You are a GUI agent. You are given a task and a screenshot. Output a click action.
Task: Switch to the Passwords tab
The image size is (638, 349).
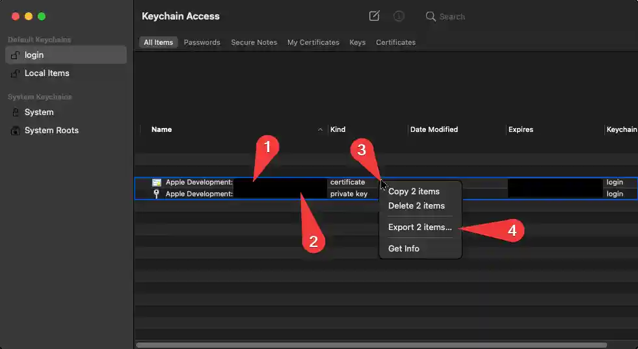(x=202, y=42)
